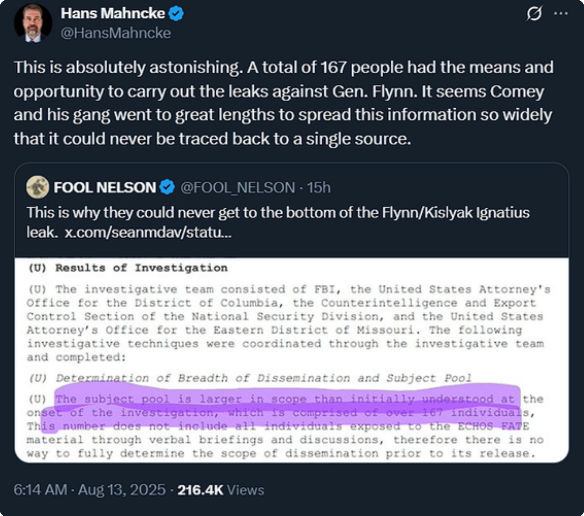Open the 6:14 AM post timestamp
The height and width of the screenshot is (516, 584).
(40, 489)
